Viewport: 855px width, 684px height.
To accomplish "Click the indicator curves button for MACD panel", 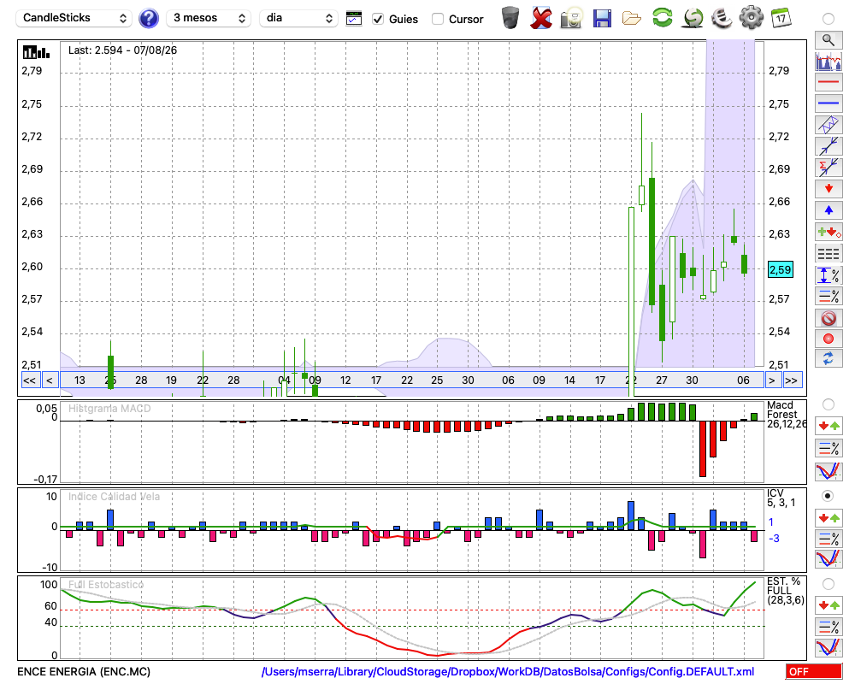I will 828,471.
